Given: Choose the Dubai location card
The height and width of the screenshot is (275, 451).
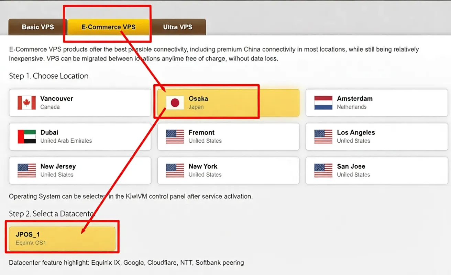Looking at the screenshot, I should (x=80, y=136).
